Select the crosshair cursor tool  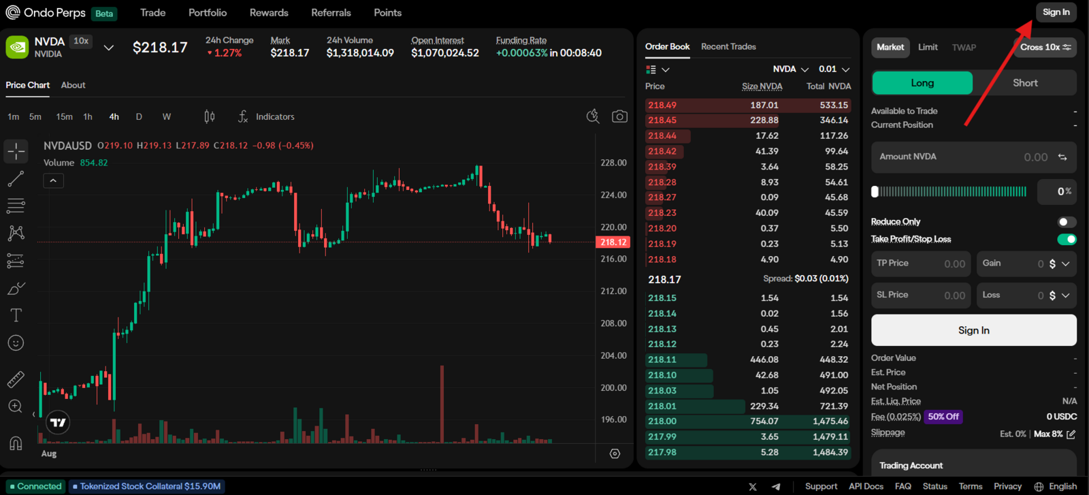[16, 151]
